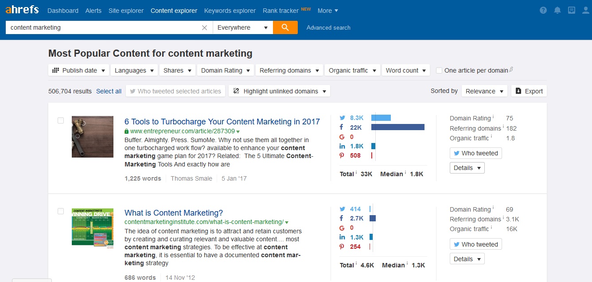Go to Keywords explorer tab
Viewport: 592px width, 282px height.
pyautogui.click(x=230, y=10)
